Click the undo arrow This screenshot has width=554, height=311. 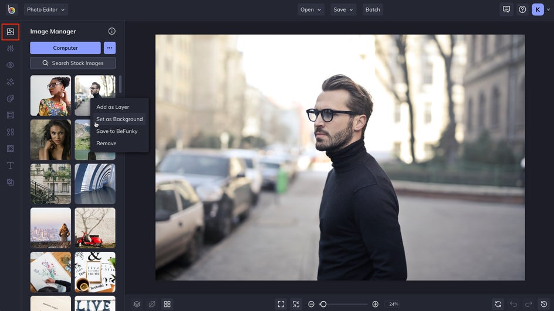[514, 304]
